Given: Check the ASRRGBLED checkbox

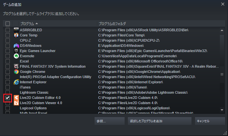Looking at the screenshot, I should (x=8, y=30).
